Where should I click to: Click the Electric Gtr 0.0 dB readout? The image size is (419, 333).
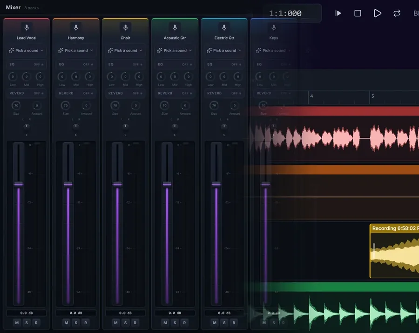coord(224,313)
